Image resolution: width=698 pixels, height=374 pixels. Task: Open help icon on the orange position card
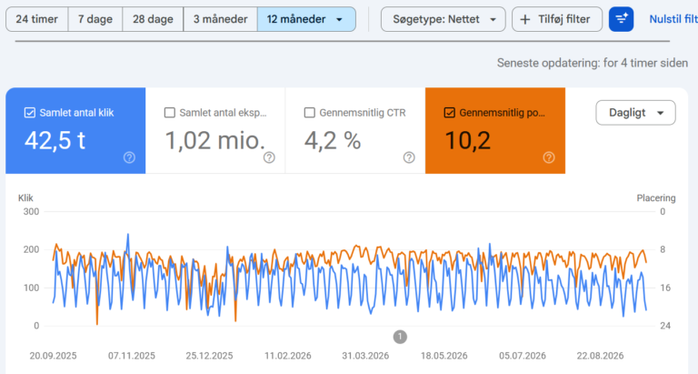(x=549, y=157)
